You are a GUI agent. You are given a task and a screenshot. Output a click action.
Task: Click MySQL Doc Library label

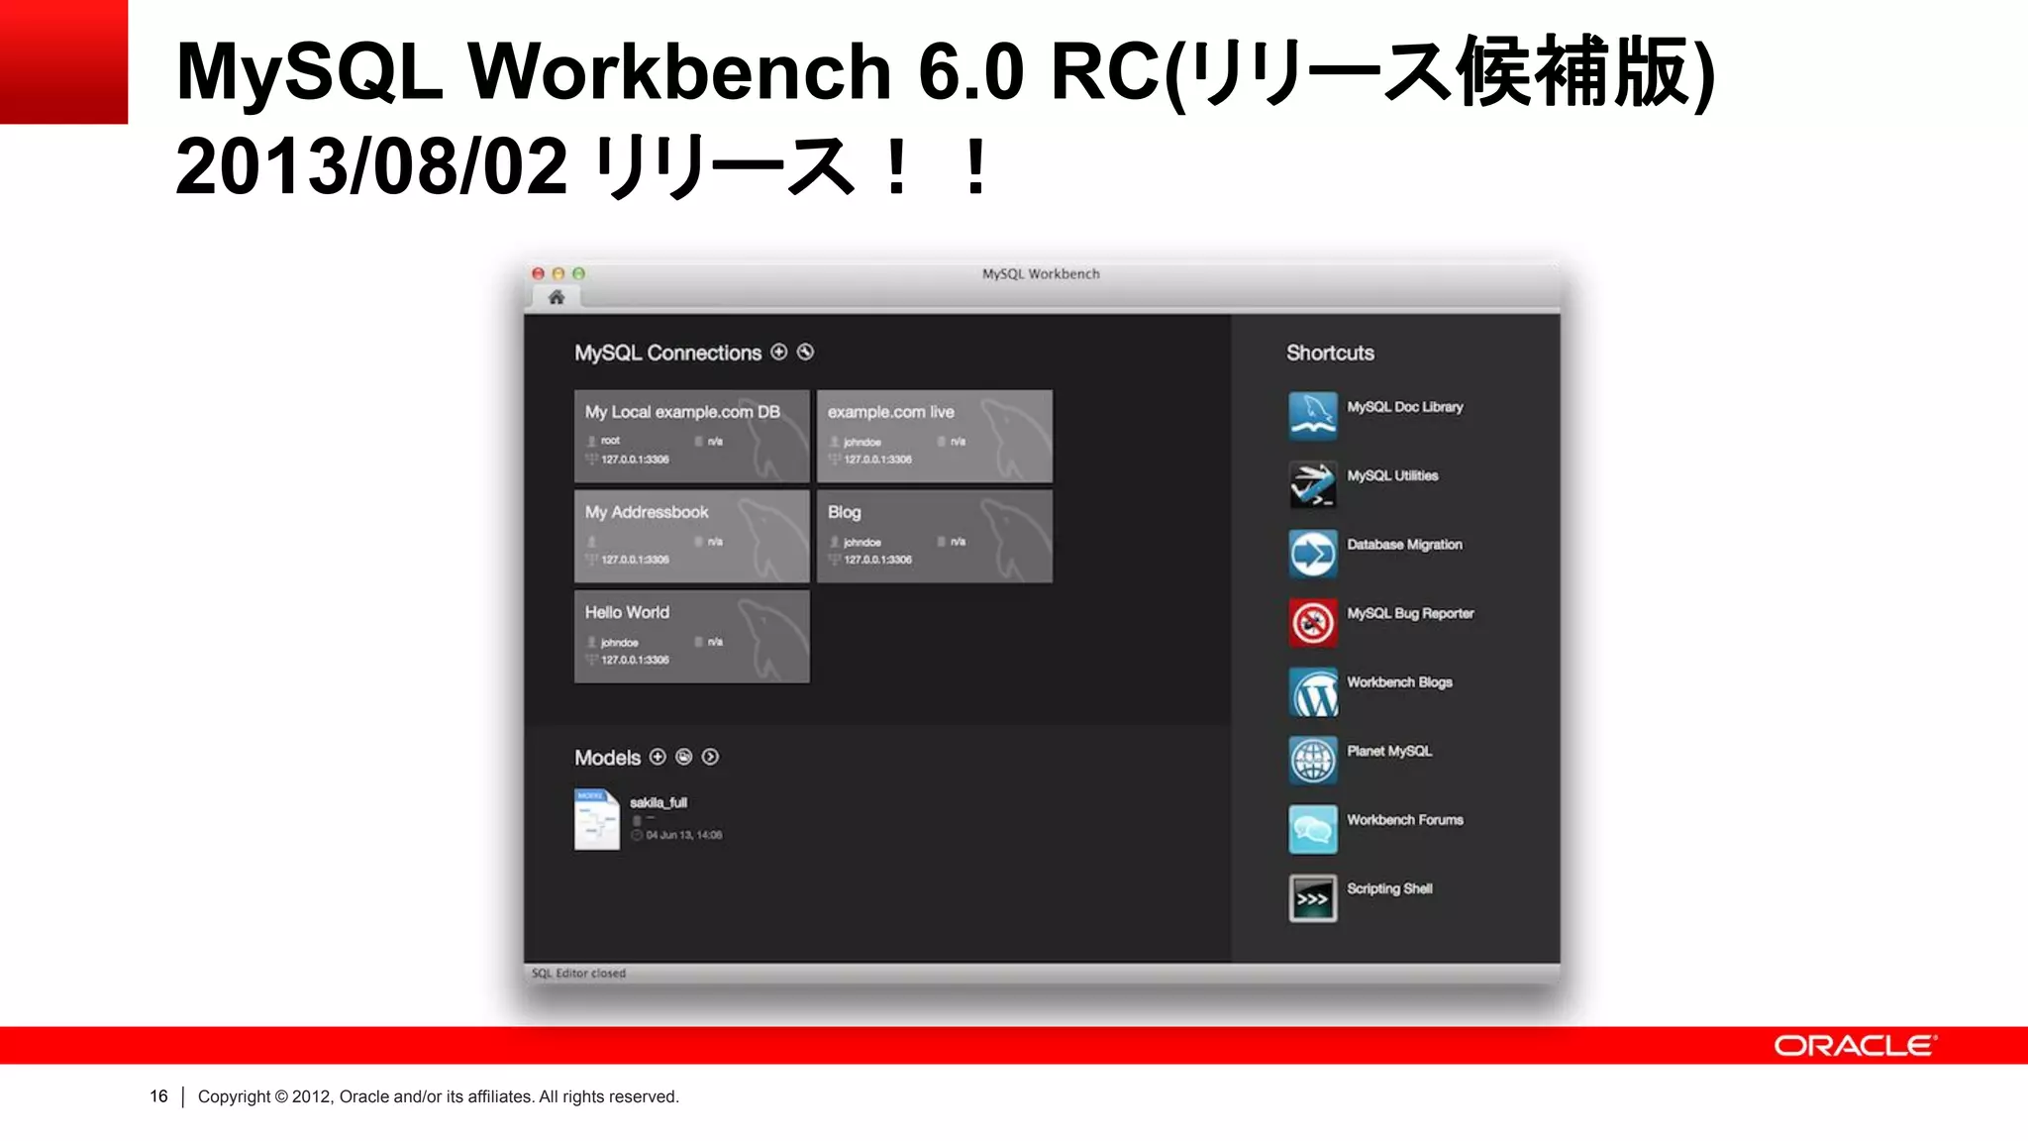(x=1404, y=407)
